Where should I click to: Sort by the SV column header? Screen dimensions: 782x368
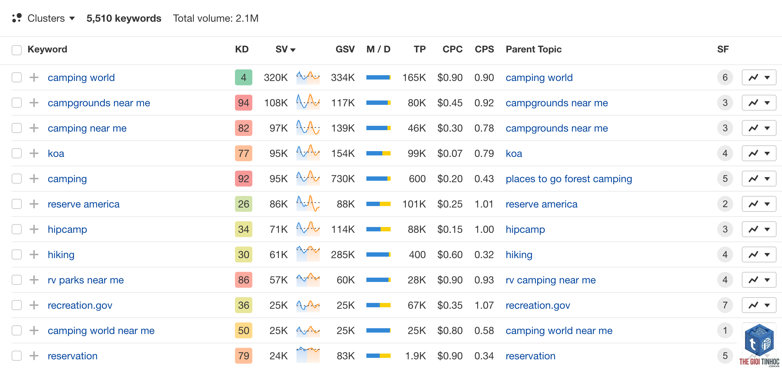(285, 49)
